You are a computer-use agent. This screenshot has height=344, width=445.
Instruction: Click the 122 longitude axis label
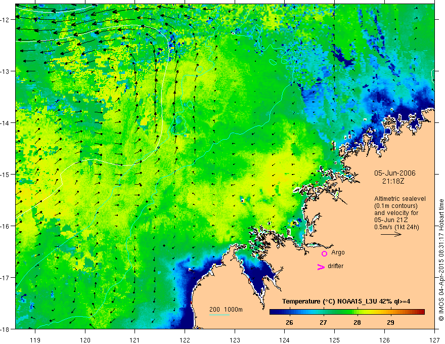tap(185, 332)
